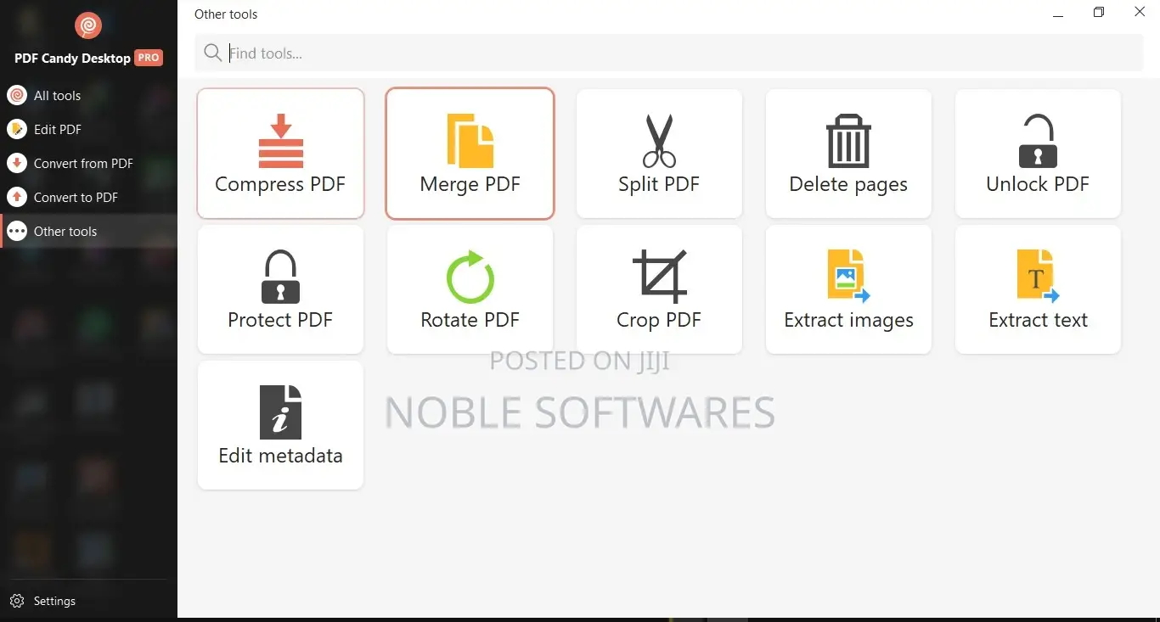Image resolution: width=1160 pixels, height=622 pixels.
Task: Minimize the PDF Candy window
Action: 1058,14
